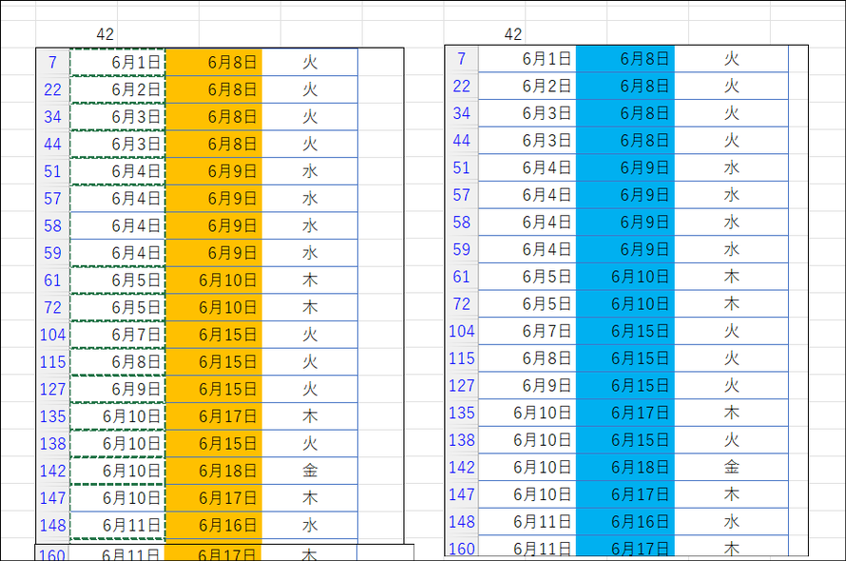Select blue 6月15日 cell in row 127
The width and height of the screenshot is (846, 561).
click(x=625, y=385)
